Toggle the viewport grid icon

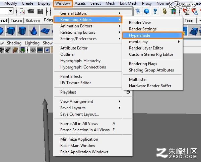(x=33, y=50)
